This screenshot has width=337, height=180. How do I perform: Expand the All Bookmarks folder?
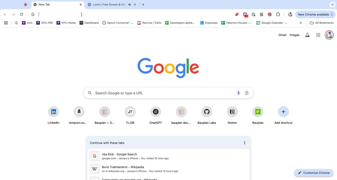(322, 23)
